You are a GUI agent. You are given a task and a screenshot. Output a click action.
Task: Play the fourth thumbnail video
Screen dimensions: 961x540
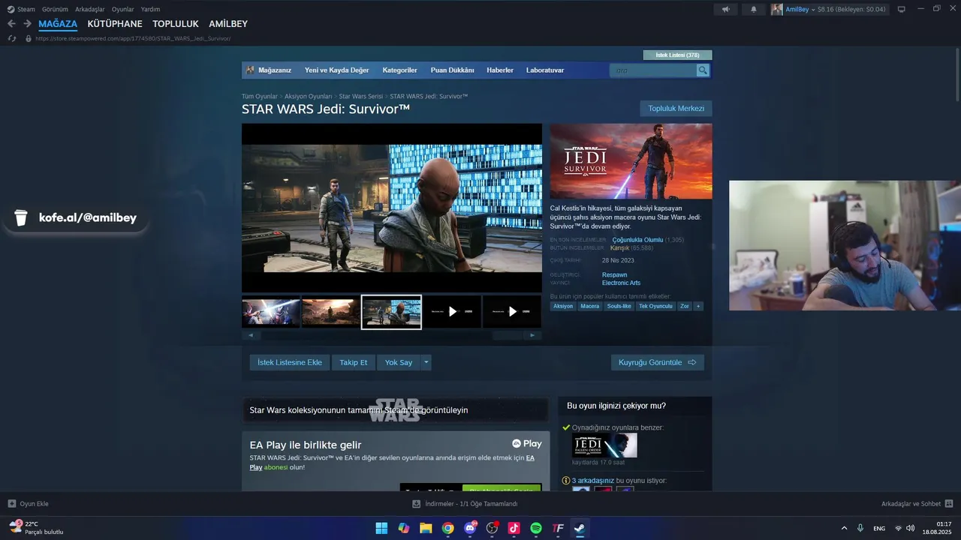452,312
